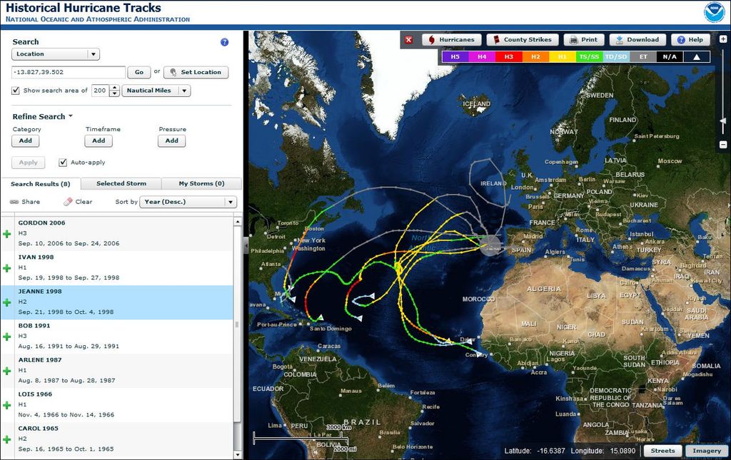Open the County Strikes tool
This screenshot has width=731, height=460.
(522, 40)
